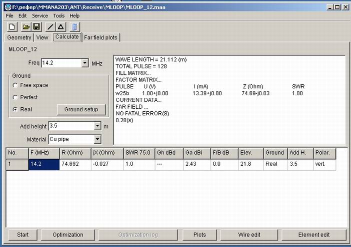Click the Save floppy disk icon
This screenshot has height=247, width=351.
(36, 26)
